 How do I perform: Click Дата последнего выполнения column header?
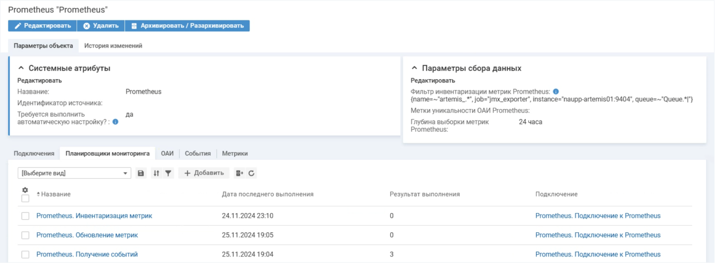tap(267, 194)
